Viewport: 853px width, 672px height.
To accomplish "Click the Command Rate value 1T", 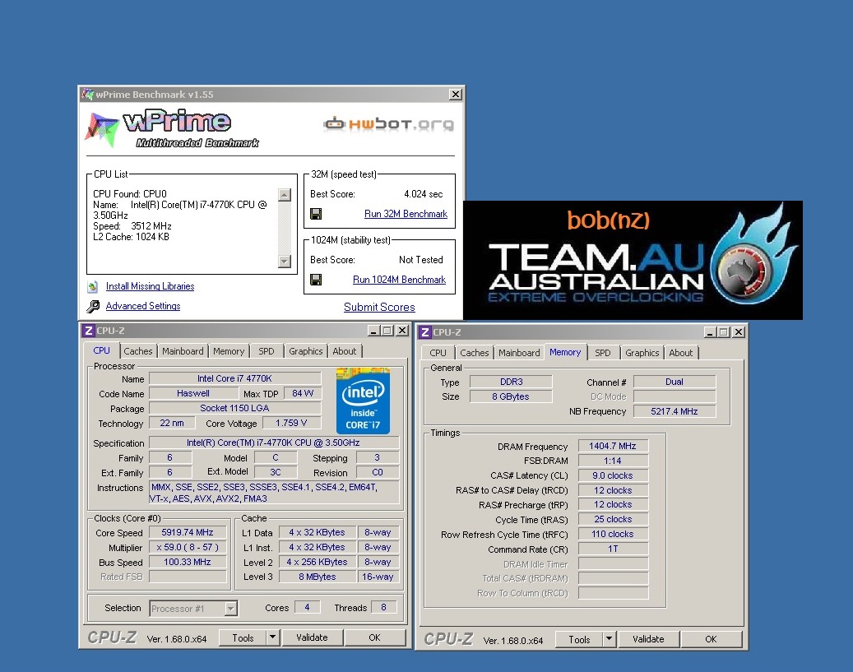I will [x=613, y=549].
